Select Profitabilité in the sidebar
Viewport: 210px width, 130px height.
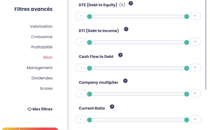[x=42, y=47]
